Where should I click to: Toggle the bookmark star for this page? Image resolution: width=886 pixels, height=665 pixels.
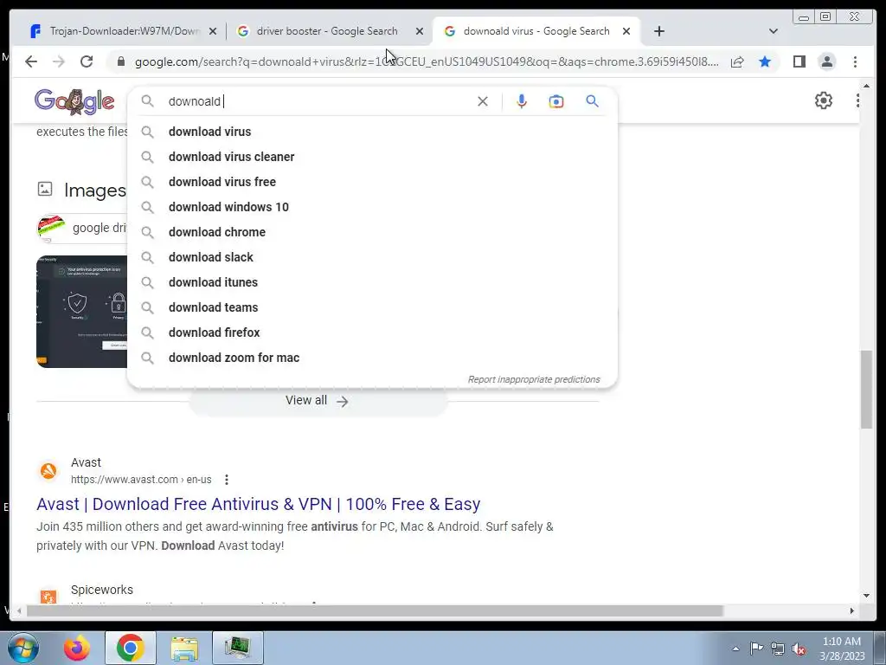click(765, 61)
